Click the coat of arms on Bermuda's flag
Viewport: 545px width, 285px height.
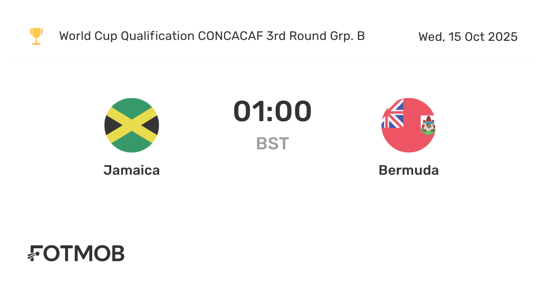(x=427, y=125)
